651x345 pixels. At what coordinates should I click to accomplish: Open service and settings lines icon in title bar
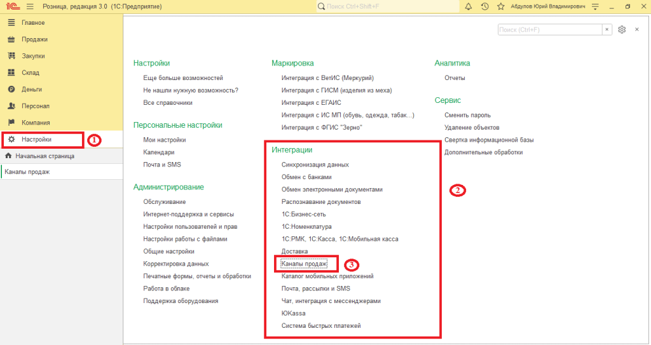595,6
